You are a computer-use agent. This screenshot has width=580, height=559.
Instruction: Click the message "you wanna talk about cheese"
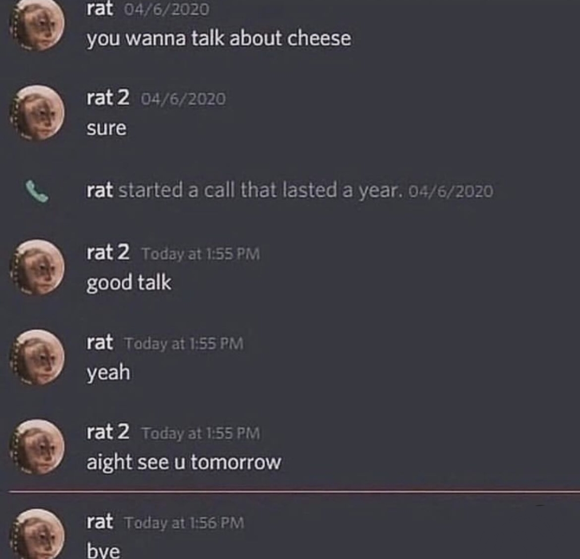219,39
